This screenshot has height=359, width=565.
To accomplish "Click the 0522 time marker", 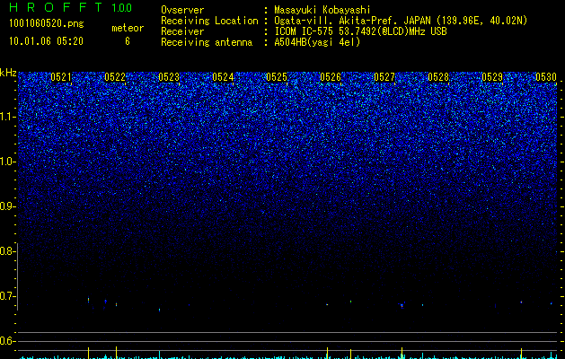I will (x=115, y=77).
